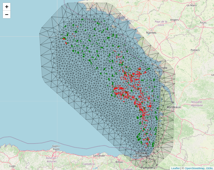Open the ODbL license link
Image resolution: width=214 pixels, height=170 pixels.
pos(209,168)
